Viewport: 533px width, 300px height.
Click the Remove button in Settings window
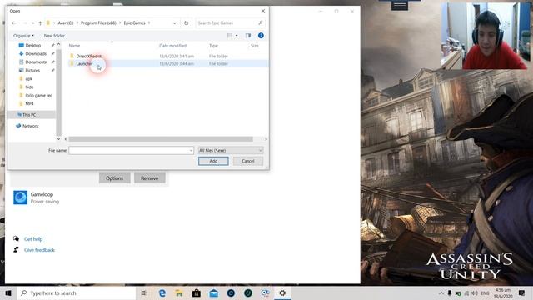[x=150, y=178]
